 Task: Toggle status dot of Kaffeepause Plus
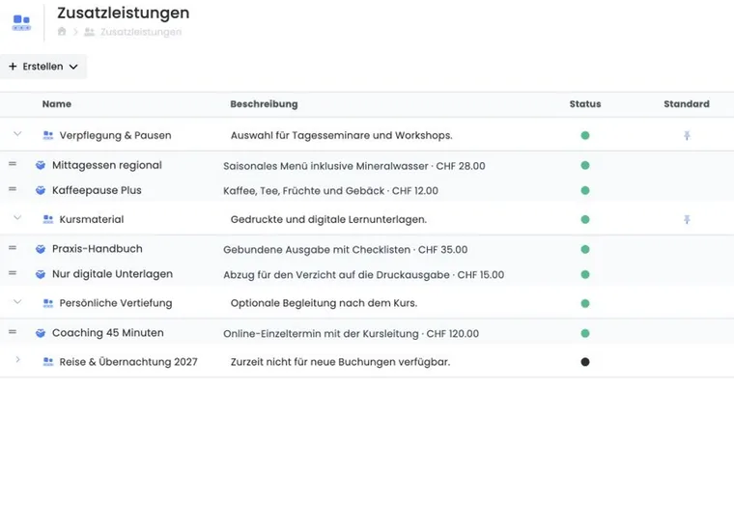click(585, 191)
